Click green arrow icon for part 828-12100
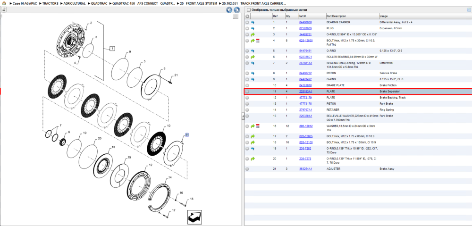472x226 pixels. [x=253, y=142]
